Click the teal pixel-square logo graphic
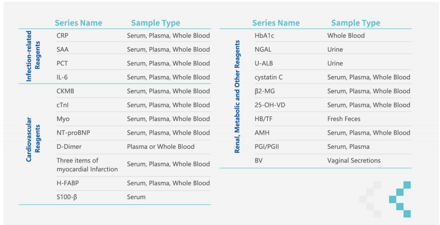This screenshot has height=225, width=440. tap(400, 199)
